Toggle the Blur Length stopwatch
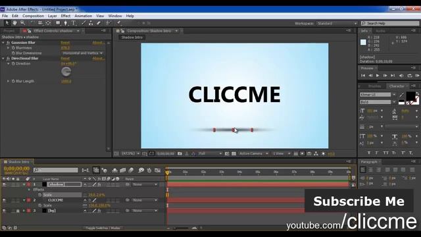 (x=13, y=81)
